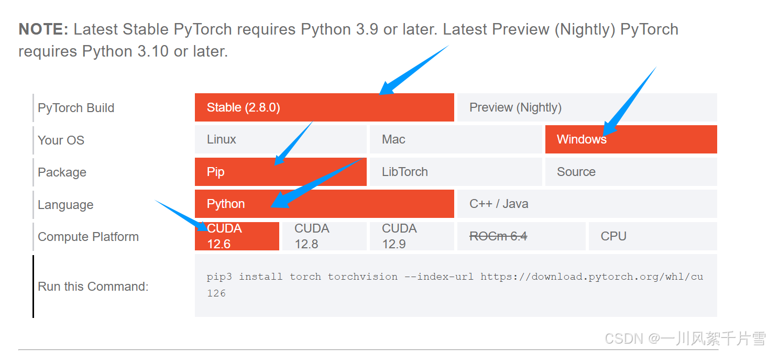The width and height of the screenshot is (768, 352).
Task: Click the Compute Platform row label
Action: 88,237
